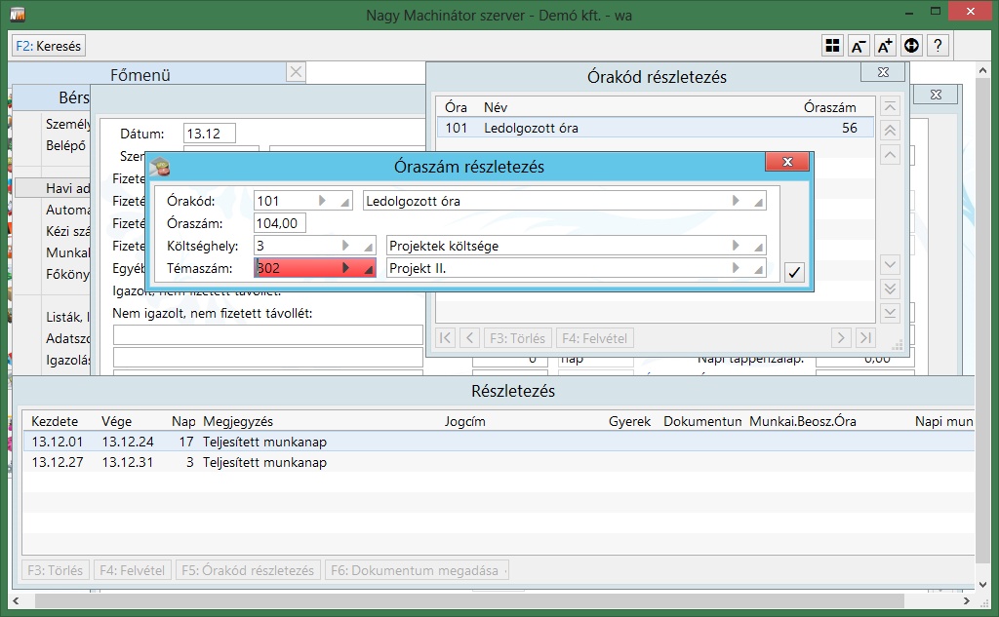Screen dimensions: 999x617
Task: Open Kézi sz menu item in Főmenü
Action: click(x=67, y=231)
